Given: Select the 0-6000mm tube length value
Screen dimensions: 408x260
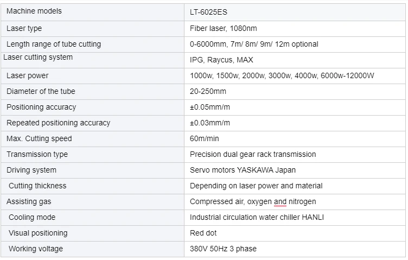Looking at the screenshot, I should [x=254, y=45].
